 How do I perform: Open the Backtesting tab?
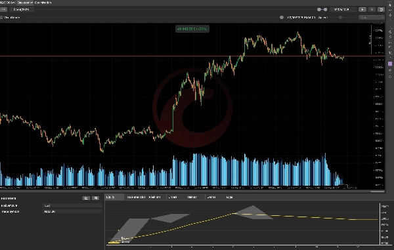pyautogui.click(x=25, y=3)
